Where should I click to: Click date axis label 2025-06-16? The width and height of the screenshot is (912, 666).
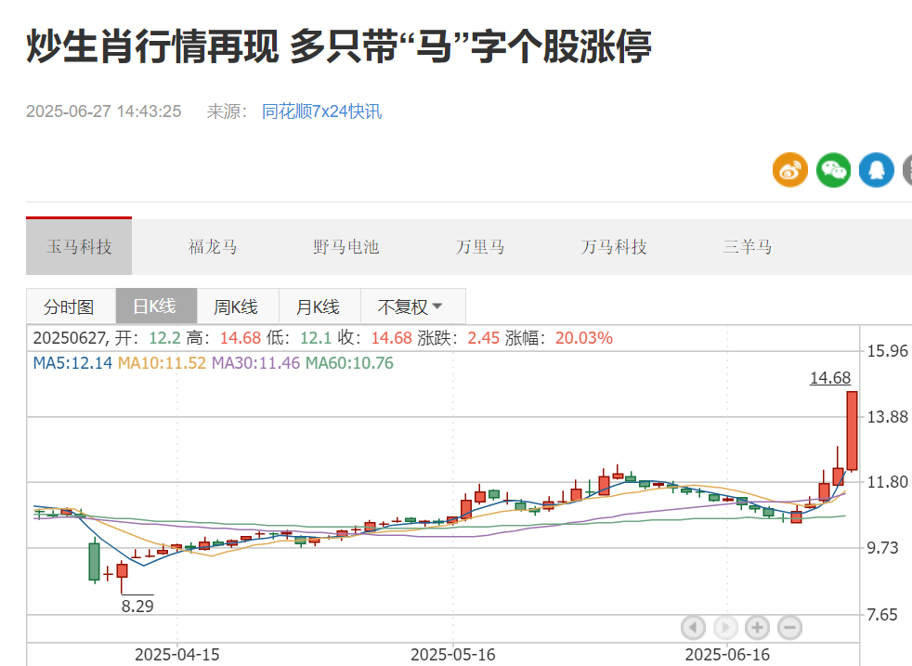(x=727, y=655)
